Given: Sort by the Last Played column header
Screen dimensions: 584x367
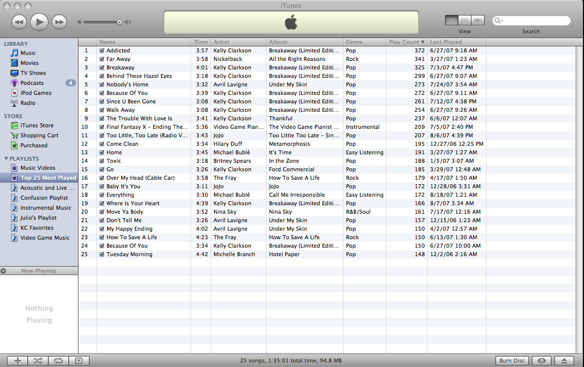Looking at the screenshot, I should [456, 42].
